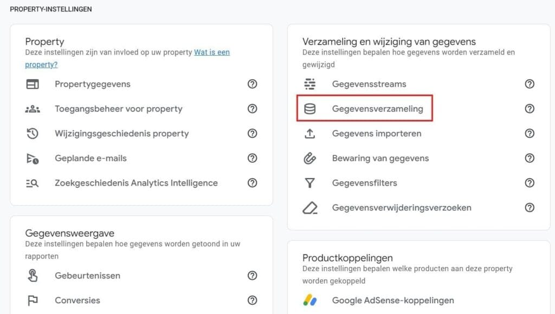Select the Propertygegevens icon

pos(31,84)
